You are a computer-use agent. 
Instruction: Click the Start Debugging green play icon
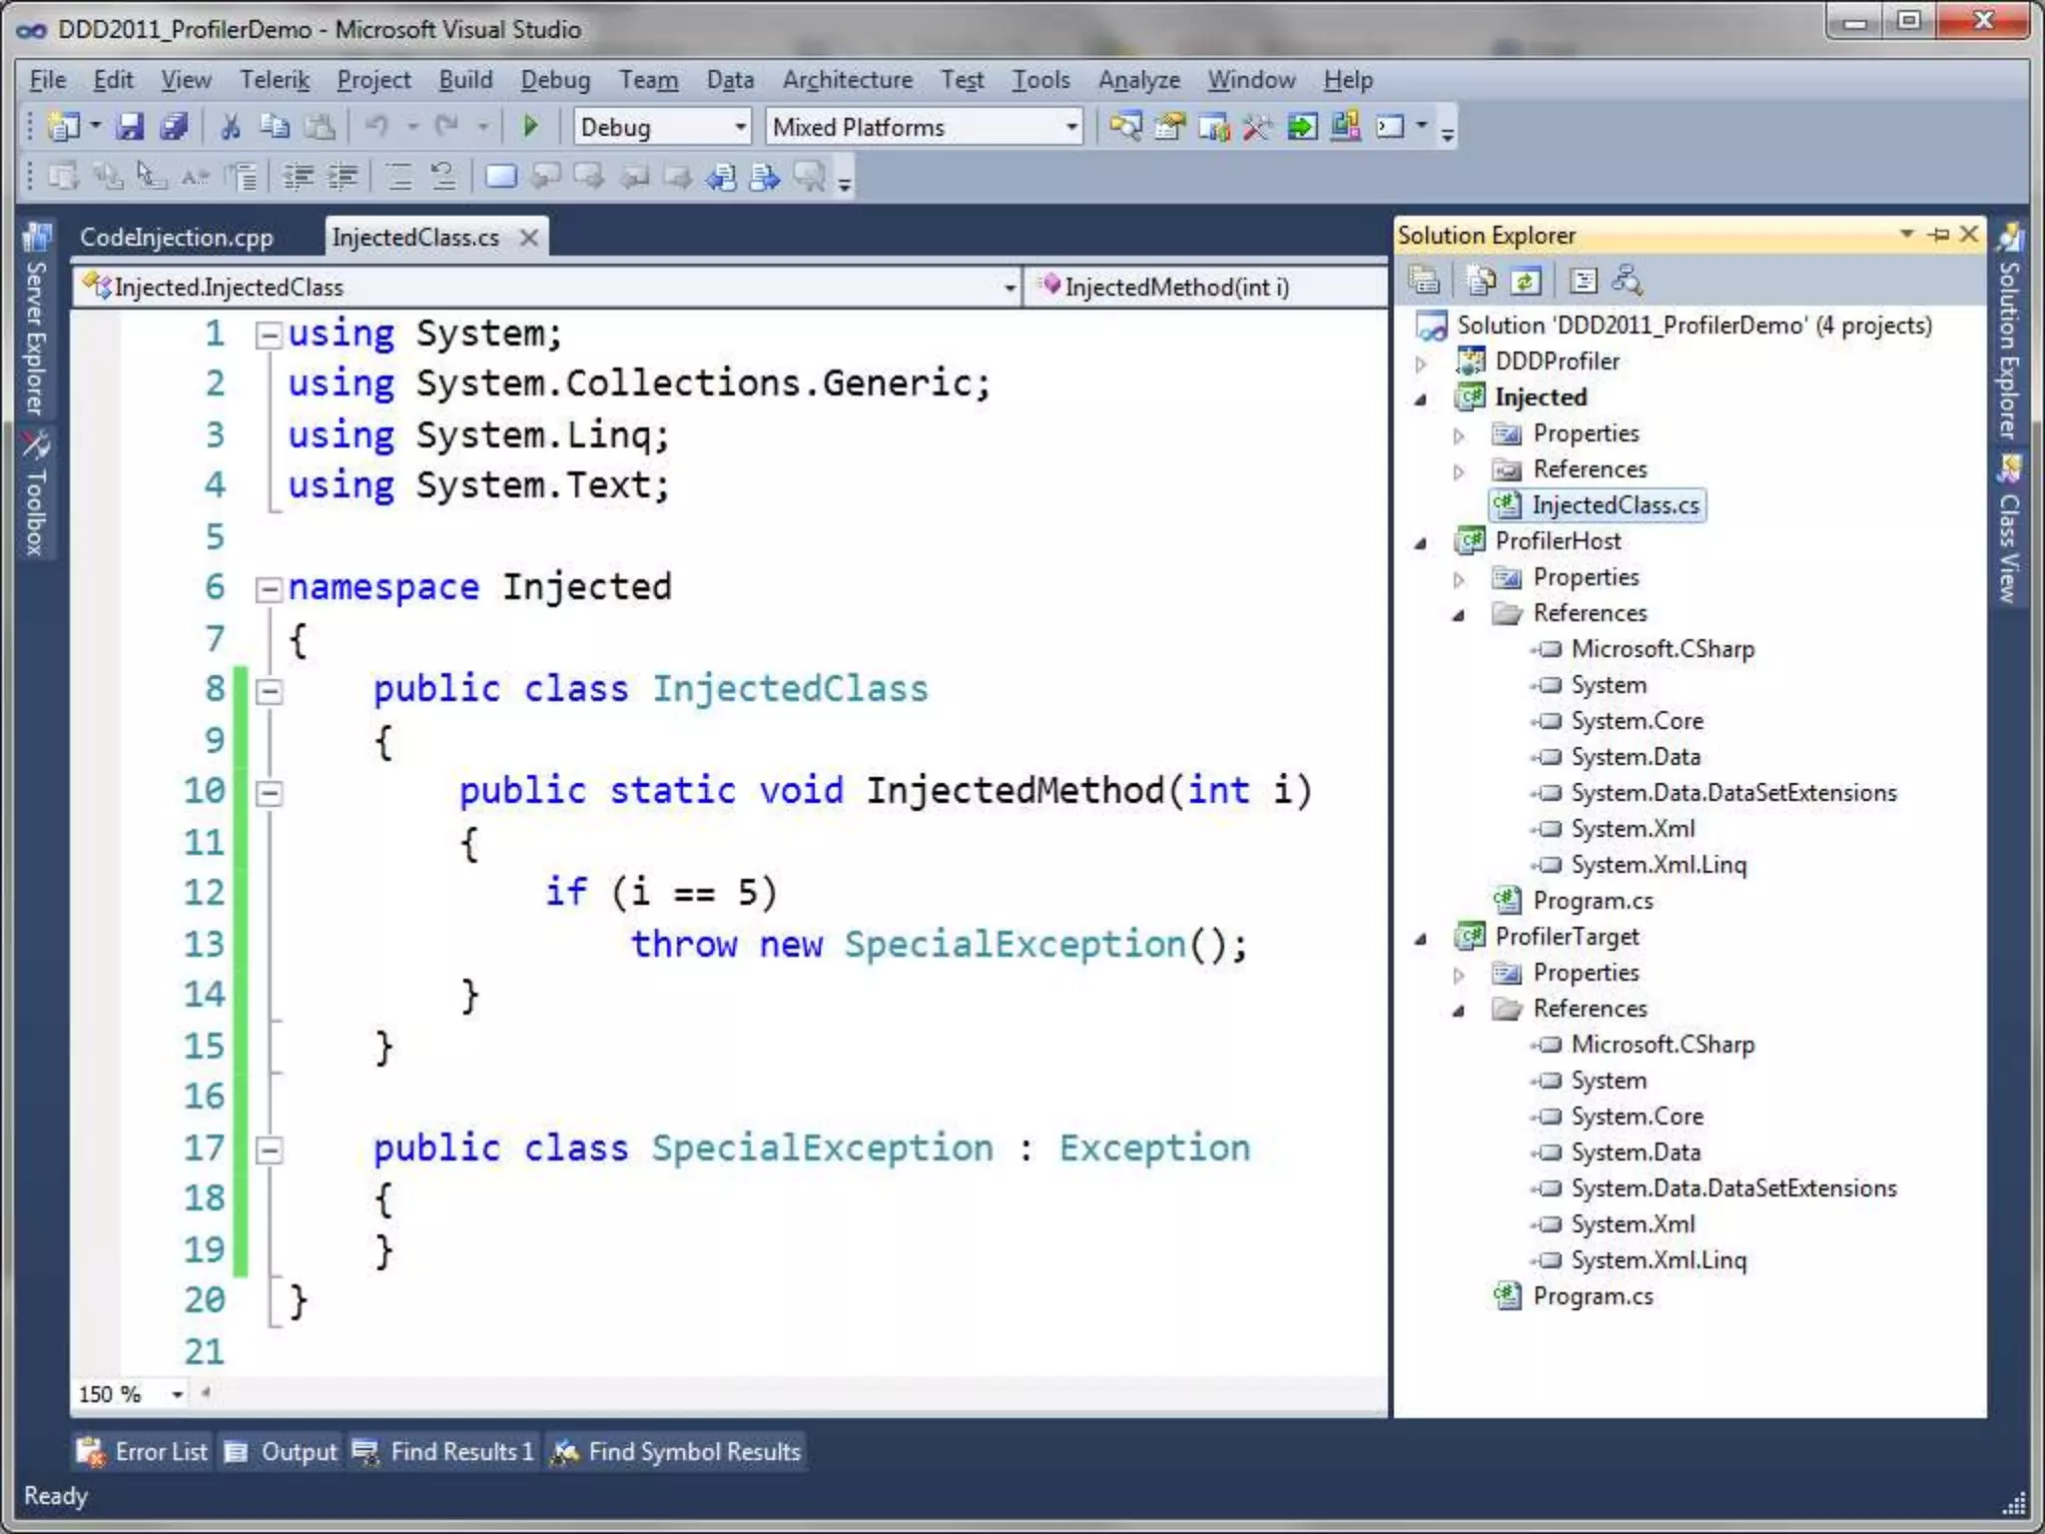coord(530,127)
